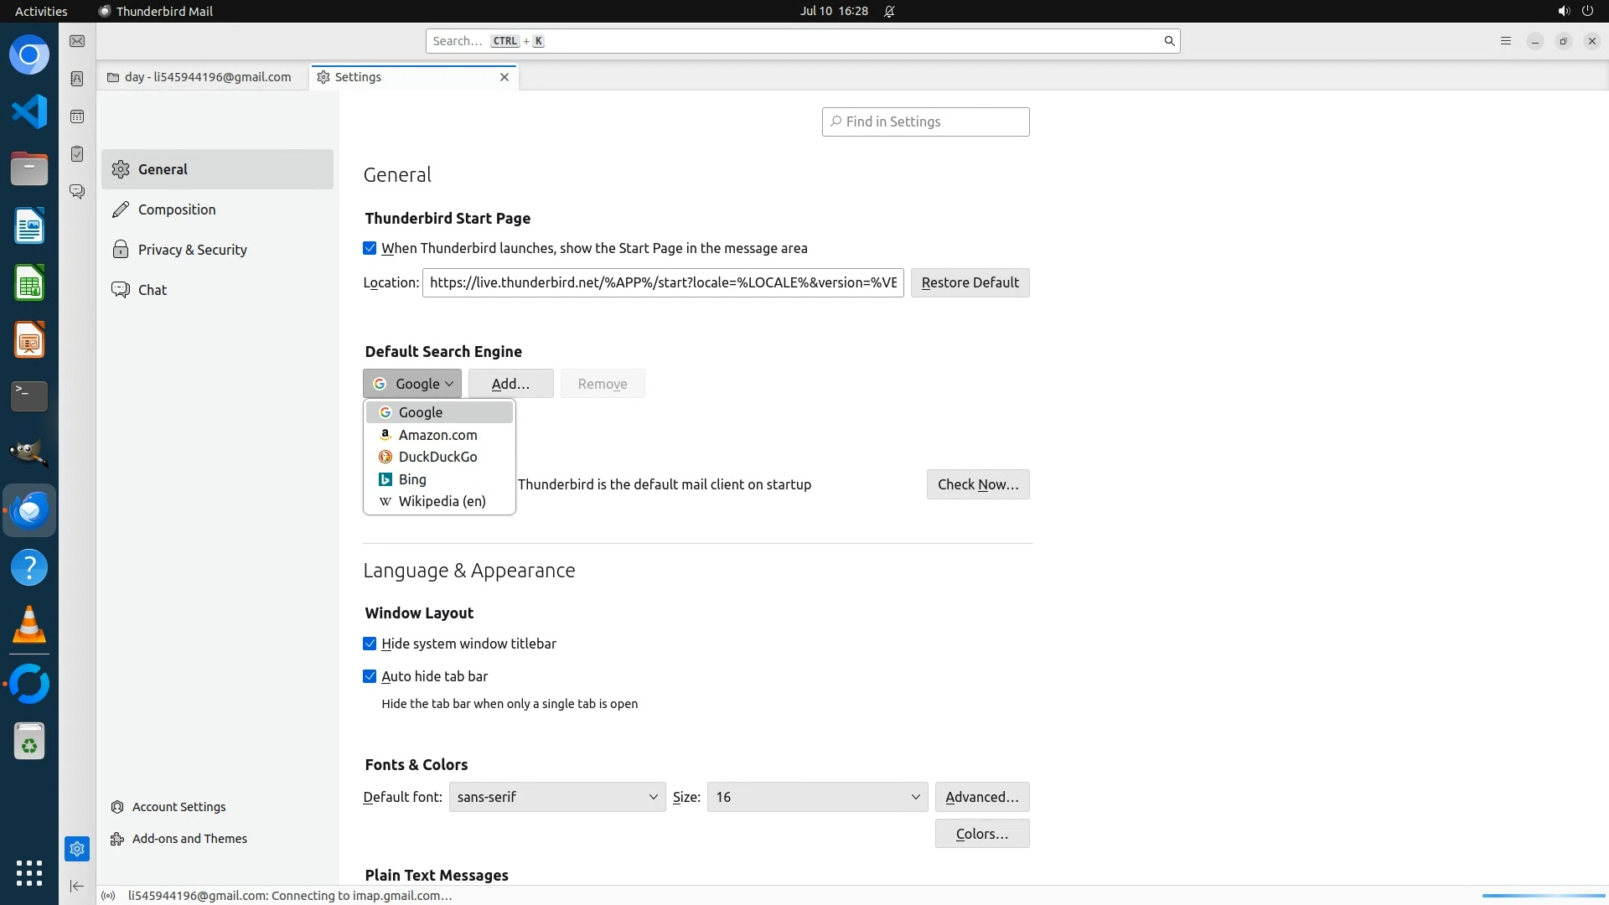Collapse the spaces toolbar arrow icon
Image resolution: width=1609 pixels, height=905 pixels.
[x=77, y=886]
